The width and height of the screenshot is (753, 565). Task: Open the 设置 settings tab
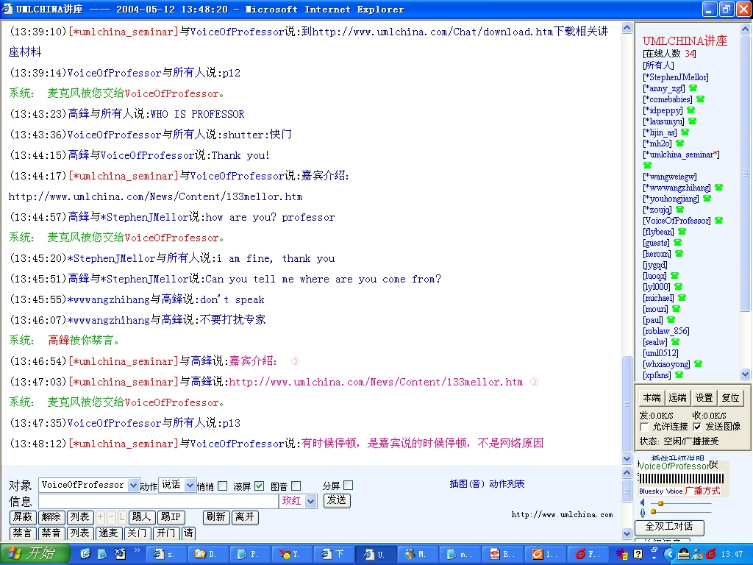[704, 398]
